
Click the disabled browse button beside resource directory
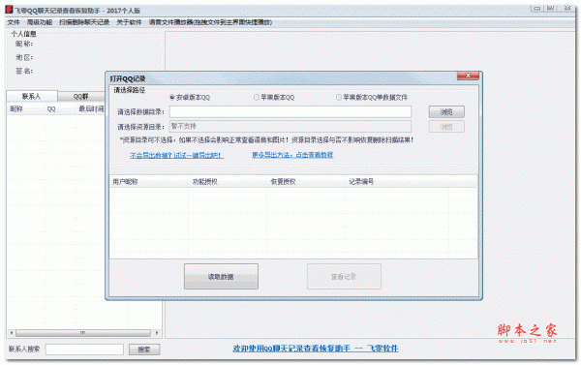point(446,127)
